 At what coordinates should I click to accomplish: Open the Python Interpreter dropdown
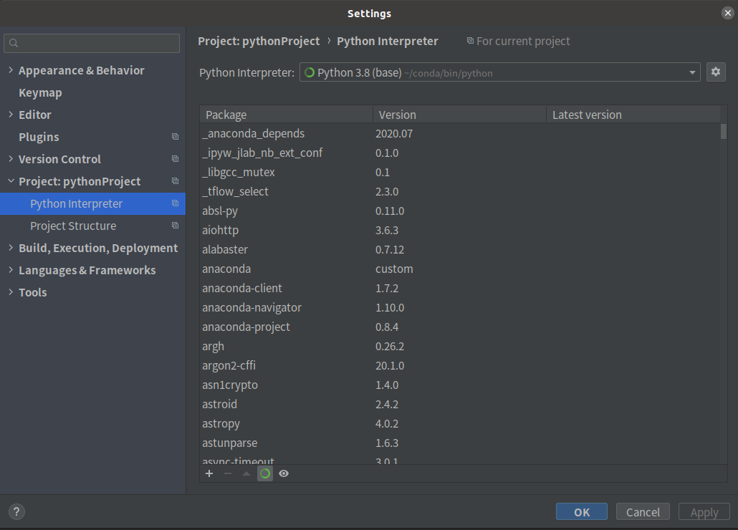click(x=500, y=72)
